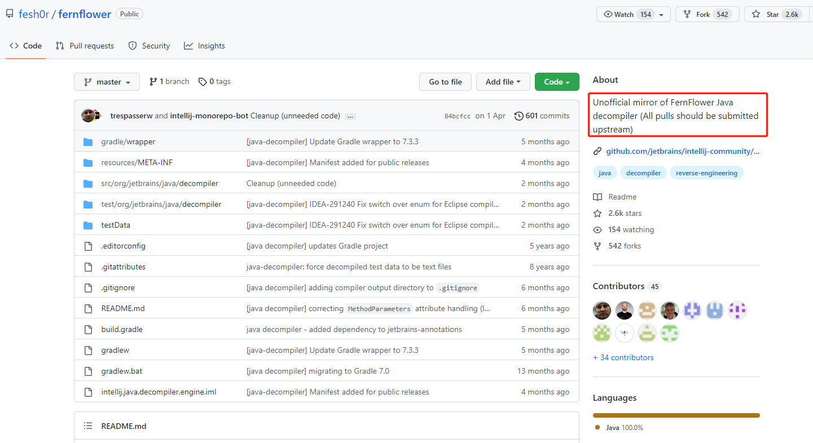The image size is (813, 443).
Task: Open the src/org/jetbrains/java/decompiler folder
Action: pos(160,183)
